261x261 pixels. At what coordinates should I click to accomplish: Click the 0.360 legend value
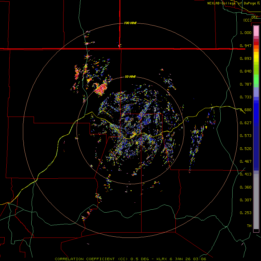(x=246, y=187)
